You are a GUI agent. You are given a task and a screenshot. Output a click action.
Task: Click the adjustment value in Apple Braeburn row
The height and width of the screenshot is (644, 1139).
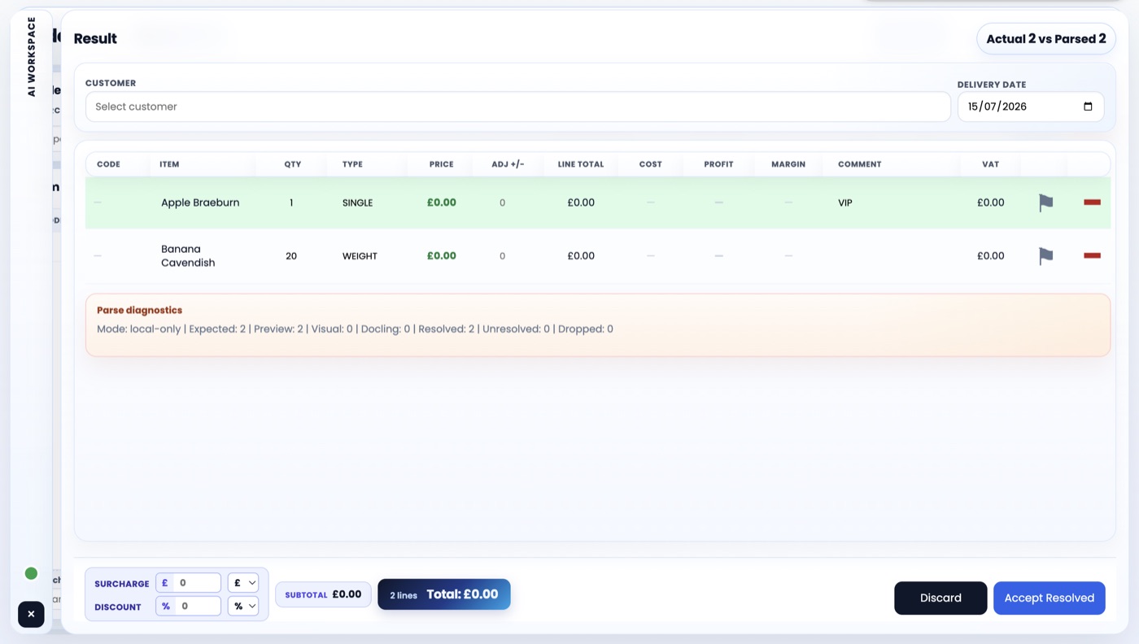(x=502, y=202)
